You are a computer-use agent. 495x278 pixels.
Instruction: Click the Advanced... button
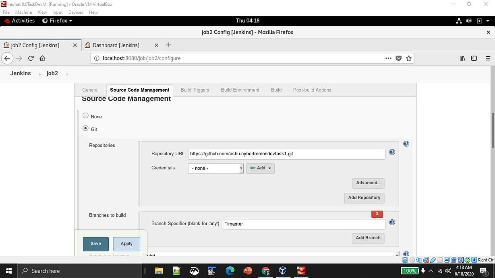coord(368,183)
